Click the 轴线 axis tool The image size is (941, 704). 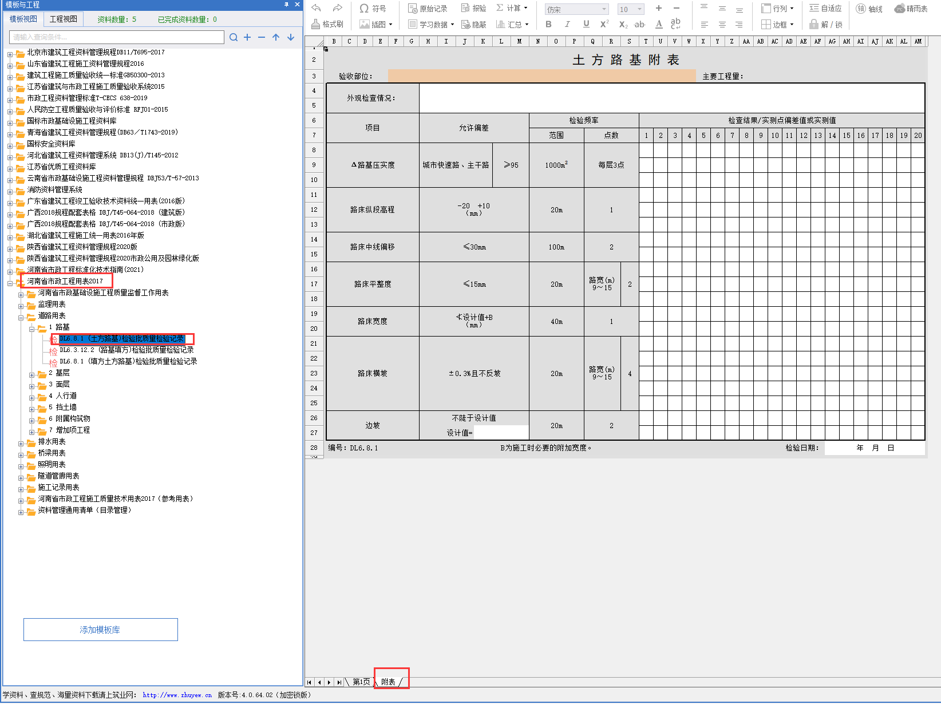(x=869, y=9)
